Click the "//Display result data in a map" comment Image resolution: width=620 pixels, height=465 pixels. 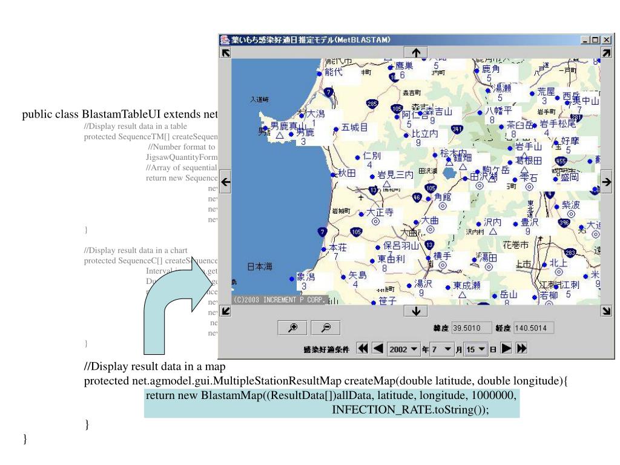coord(154,366)
